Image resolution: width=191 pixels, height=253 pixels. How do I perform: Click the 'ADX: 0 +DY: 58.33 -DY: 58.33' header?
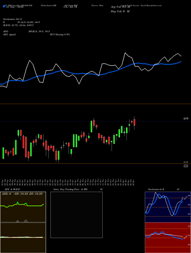coord(22,194)
